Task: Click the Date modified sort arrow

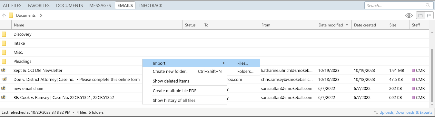Action: point(347,25)
